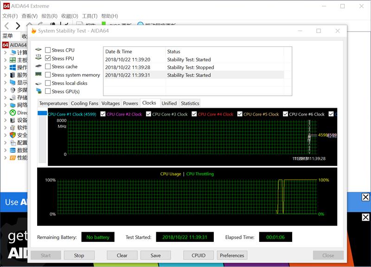
Task: Go forward with the right arrow toolbar icon
Action: 18,26
